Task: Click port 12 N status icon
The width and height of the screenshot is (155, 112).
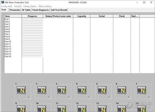Action: [x=82, y=109]
